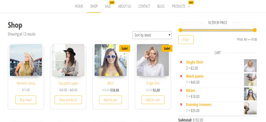
Task: Click the Sale! badge on Bikini
Action: pos(125,48)
